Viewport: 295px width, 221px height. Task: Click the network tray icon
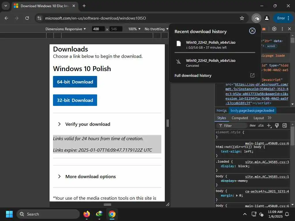click(x=254, y=214)
